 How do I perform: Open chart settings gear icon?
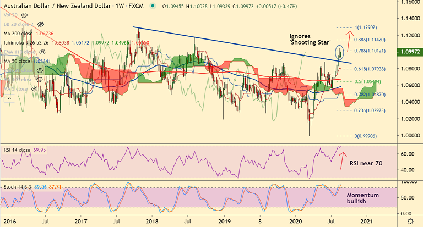point(410,222)
